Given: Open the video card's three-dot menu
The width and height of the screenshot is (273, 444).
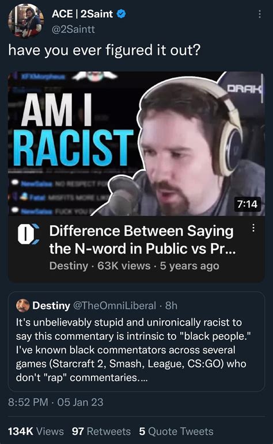Looking at the screenshot, I should 253,228.
